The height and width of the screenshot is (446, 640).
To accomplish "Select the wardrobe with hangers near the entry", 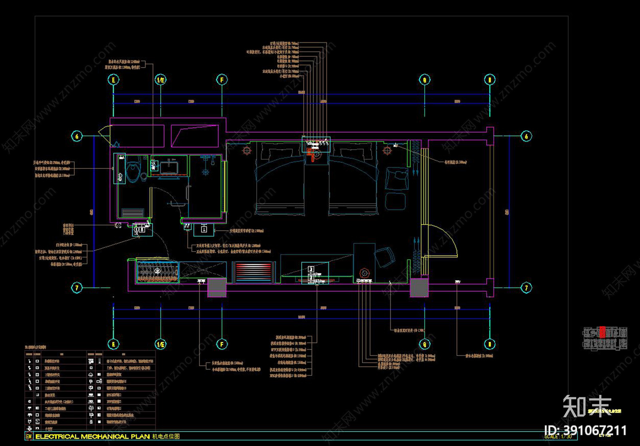I will [x=157, y=272].
